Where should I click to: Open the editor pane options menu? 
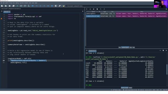[x=83, y=11]
